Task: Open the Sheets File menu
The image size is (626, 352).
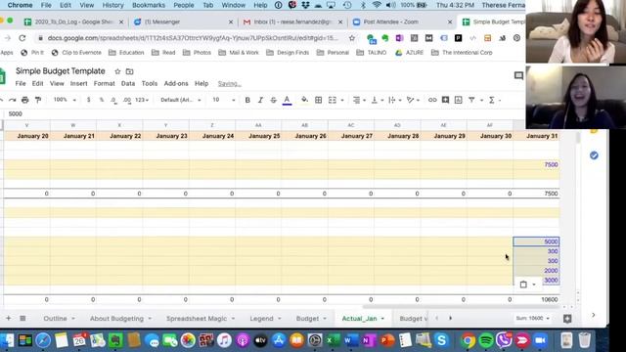Action: click(21, 83)
